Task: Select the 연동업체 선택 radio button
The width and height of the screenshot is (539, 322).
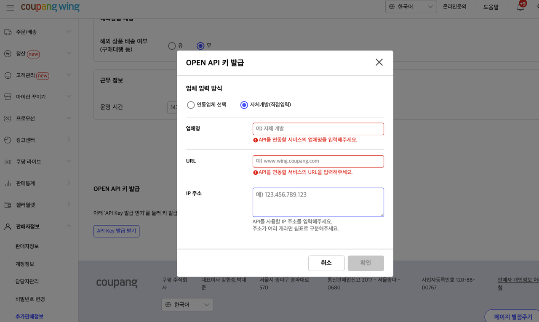Action: click(x=191, y=105)
